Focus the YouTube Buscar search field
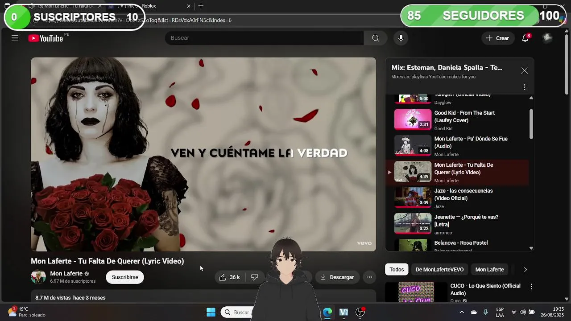The height and width of the screenshot is (321, 571). (x=264, y=38)
